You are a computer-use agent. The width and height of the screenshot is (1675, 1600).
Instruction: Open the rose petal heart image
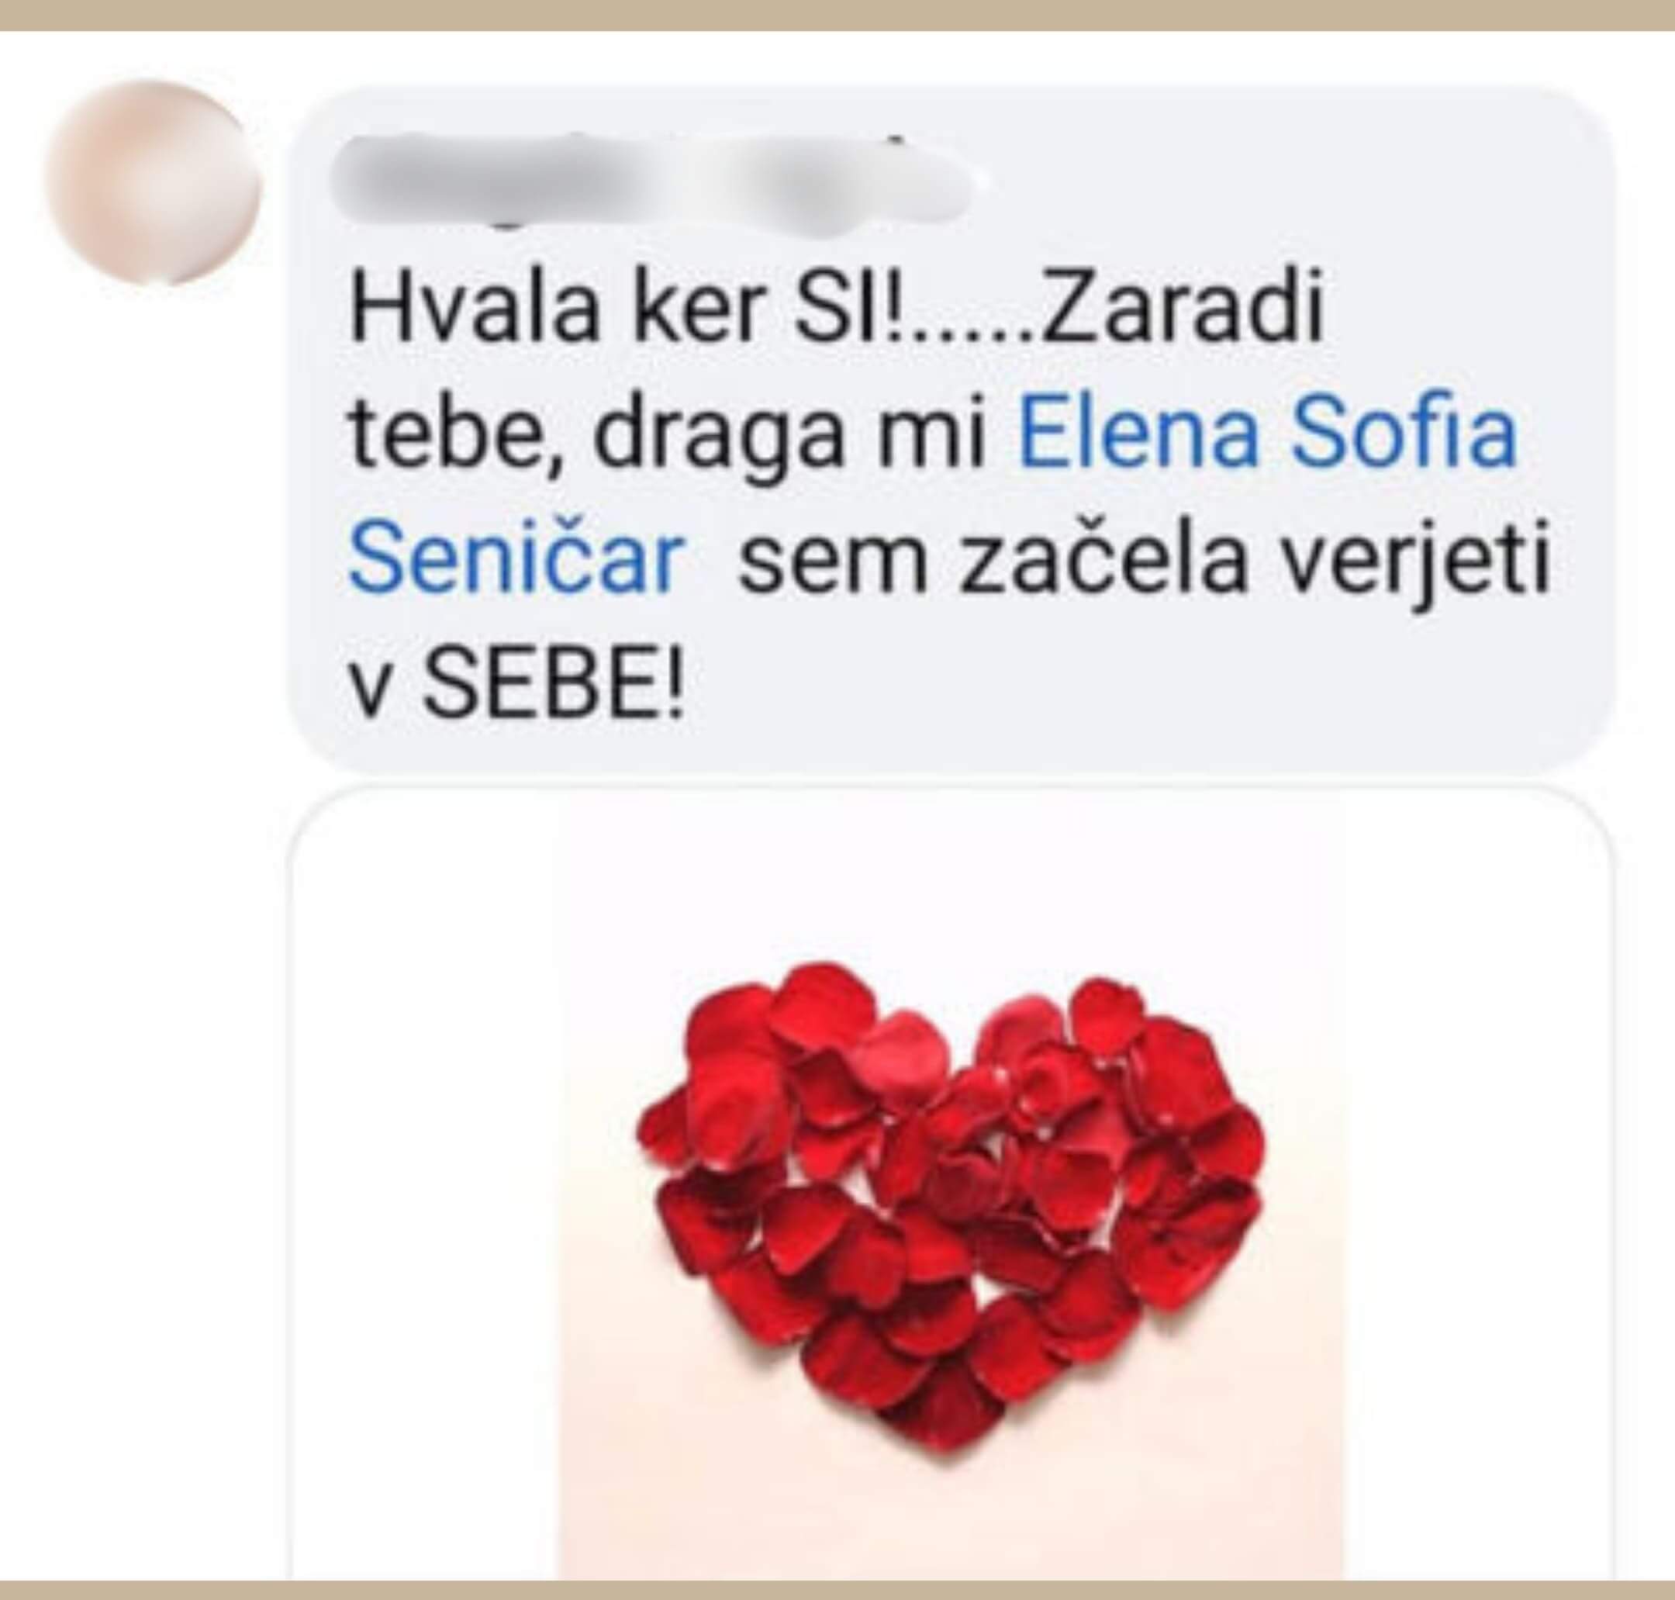(x=949, y=1186)
